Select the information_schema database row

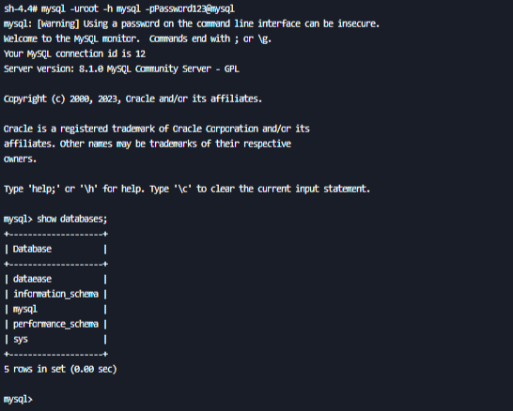pyautogui.click(x=55, y=294)
